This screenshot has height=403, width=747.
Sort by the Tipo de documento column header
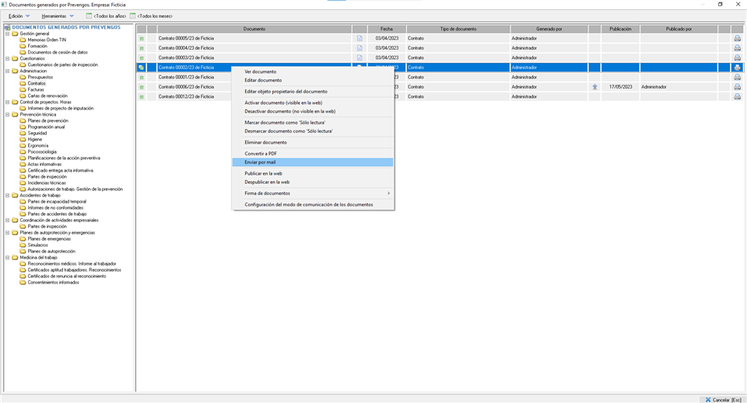[458, 29]
